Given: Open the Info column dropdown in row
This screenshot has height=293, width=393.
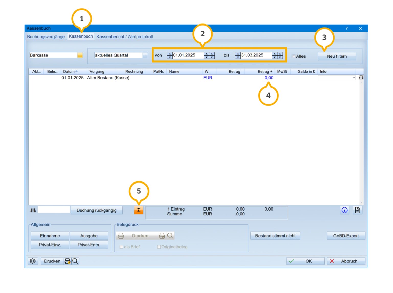Looking at the screenshot, I should [x=354, y=78].
